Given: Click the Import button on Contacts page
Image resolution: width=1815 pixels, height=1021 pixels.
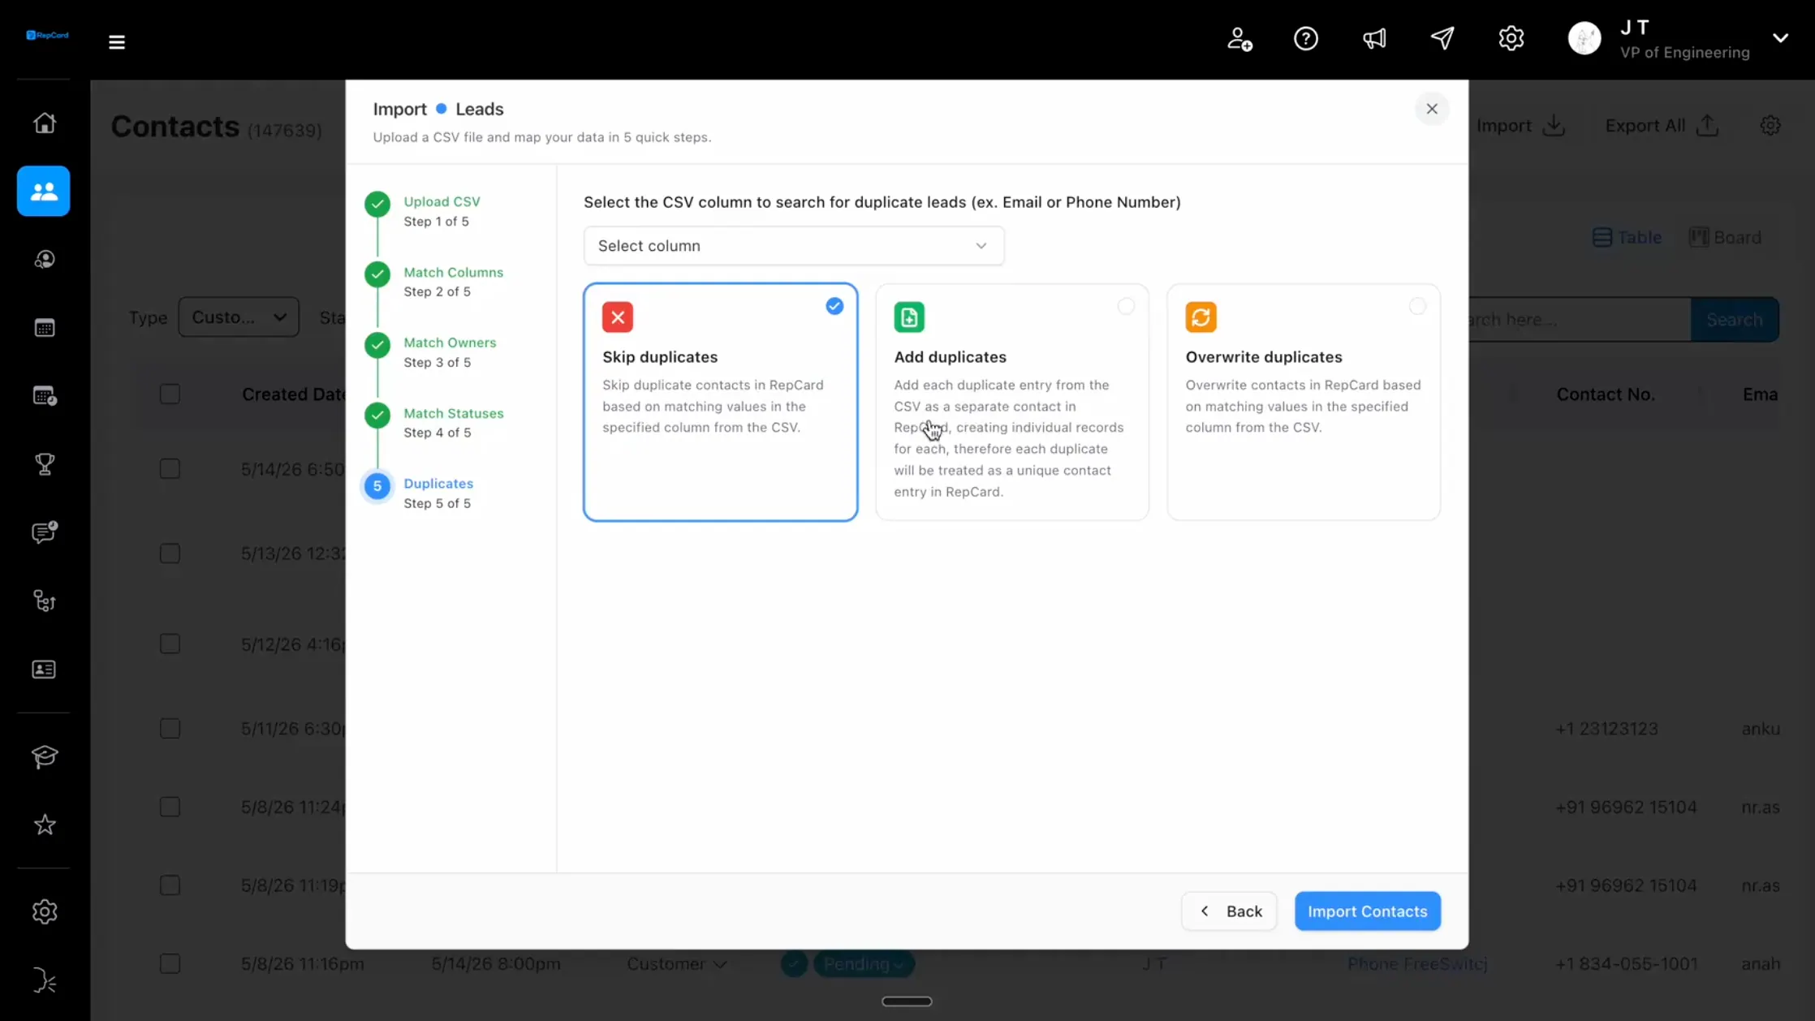Looking at the screenshot, I should coord(1520,126).
